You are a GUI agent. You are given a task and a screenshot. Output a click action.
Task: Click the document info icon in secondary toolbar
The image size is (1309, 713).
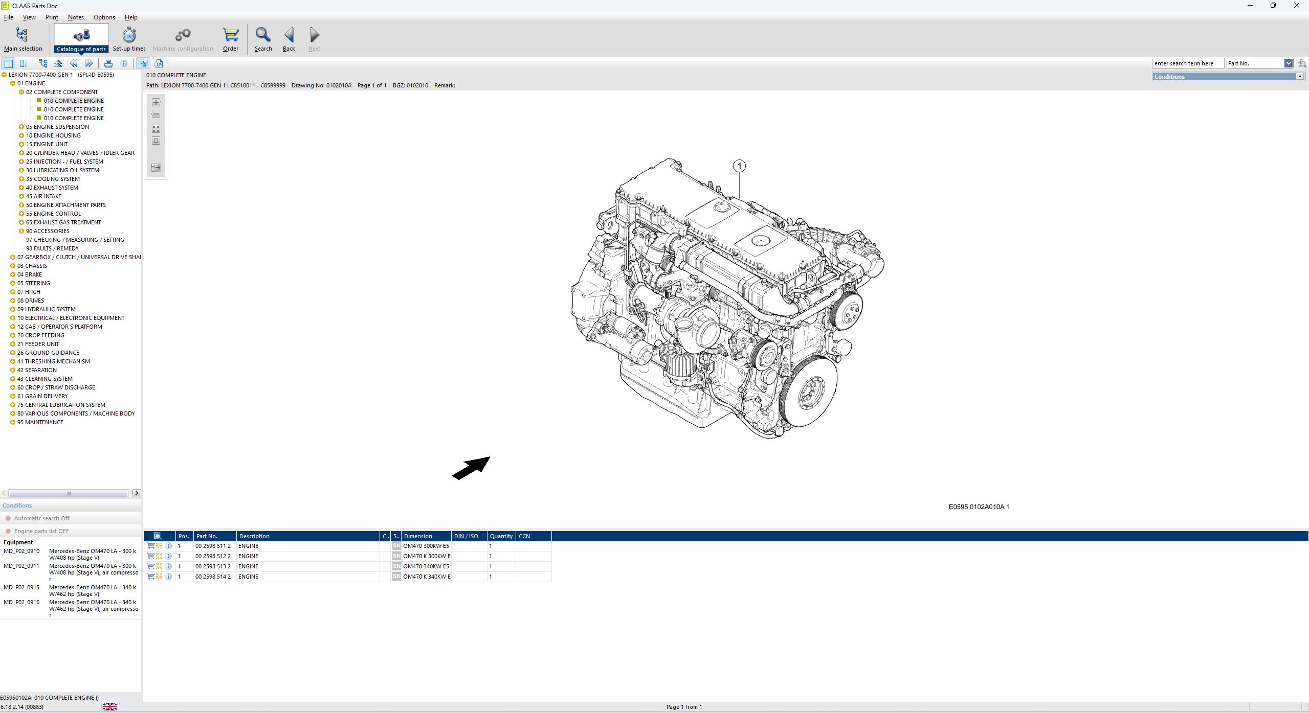click(x=159, y=63)
